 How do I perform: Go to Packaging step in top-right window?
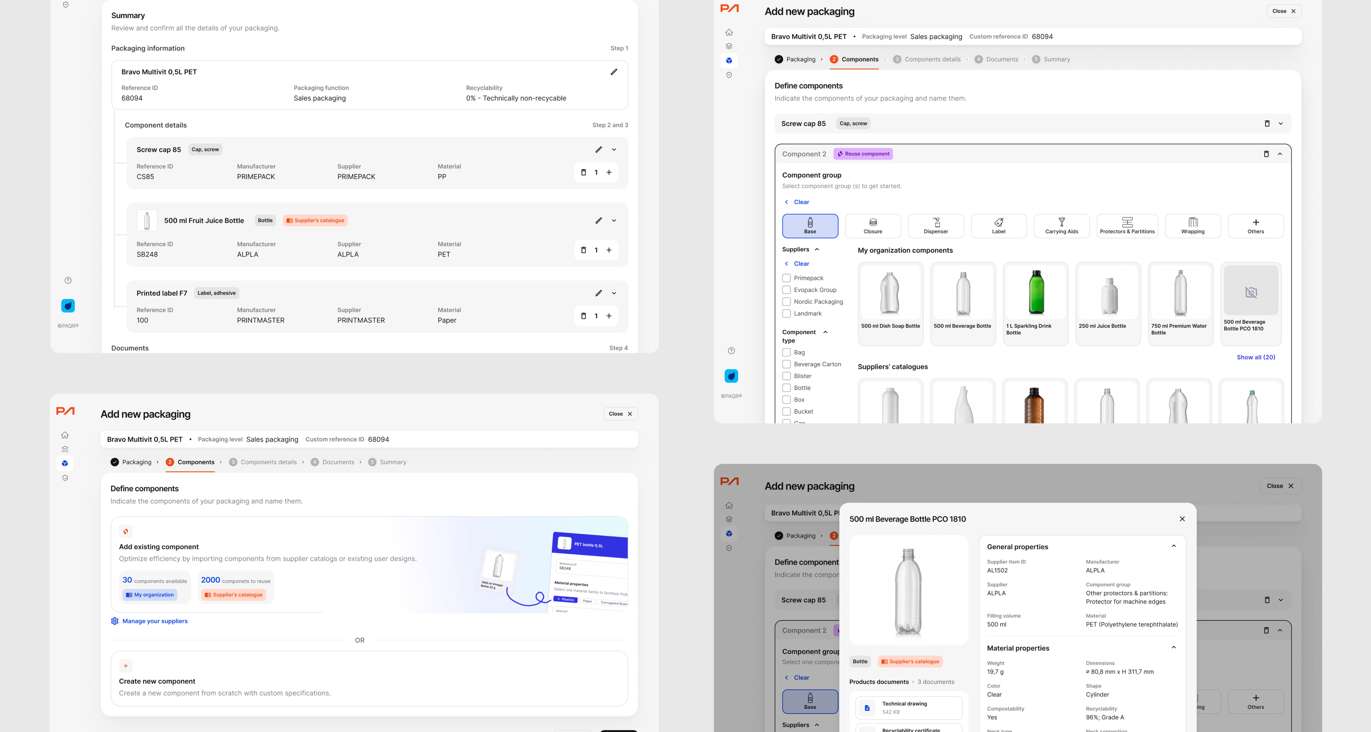click(x=795, y=60)
